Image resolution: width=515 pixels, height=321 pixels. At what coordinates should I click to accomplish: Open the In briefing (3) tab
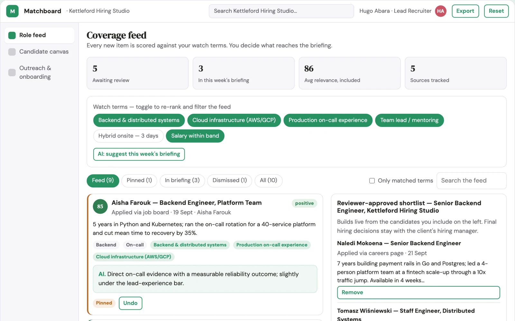(182, 181)
